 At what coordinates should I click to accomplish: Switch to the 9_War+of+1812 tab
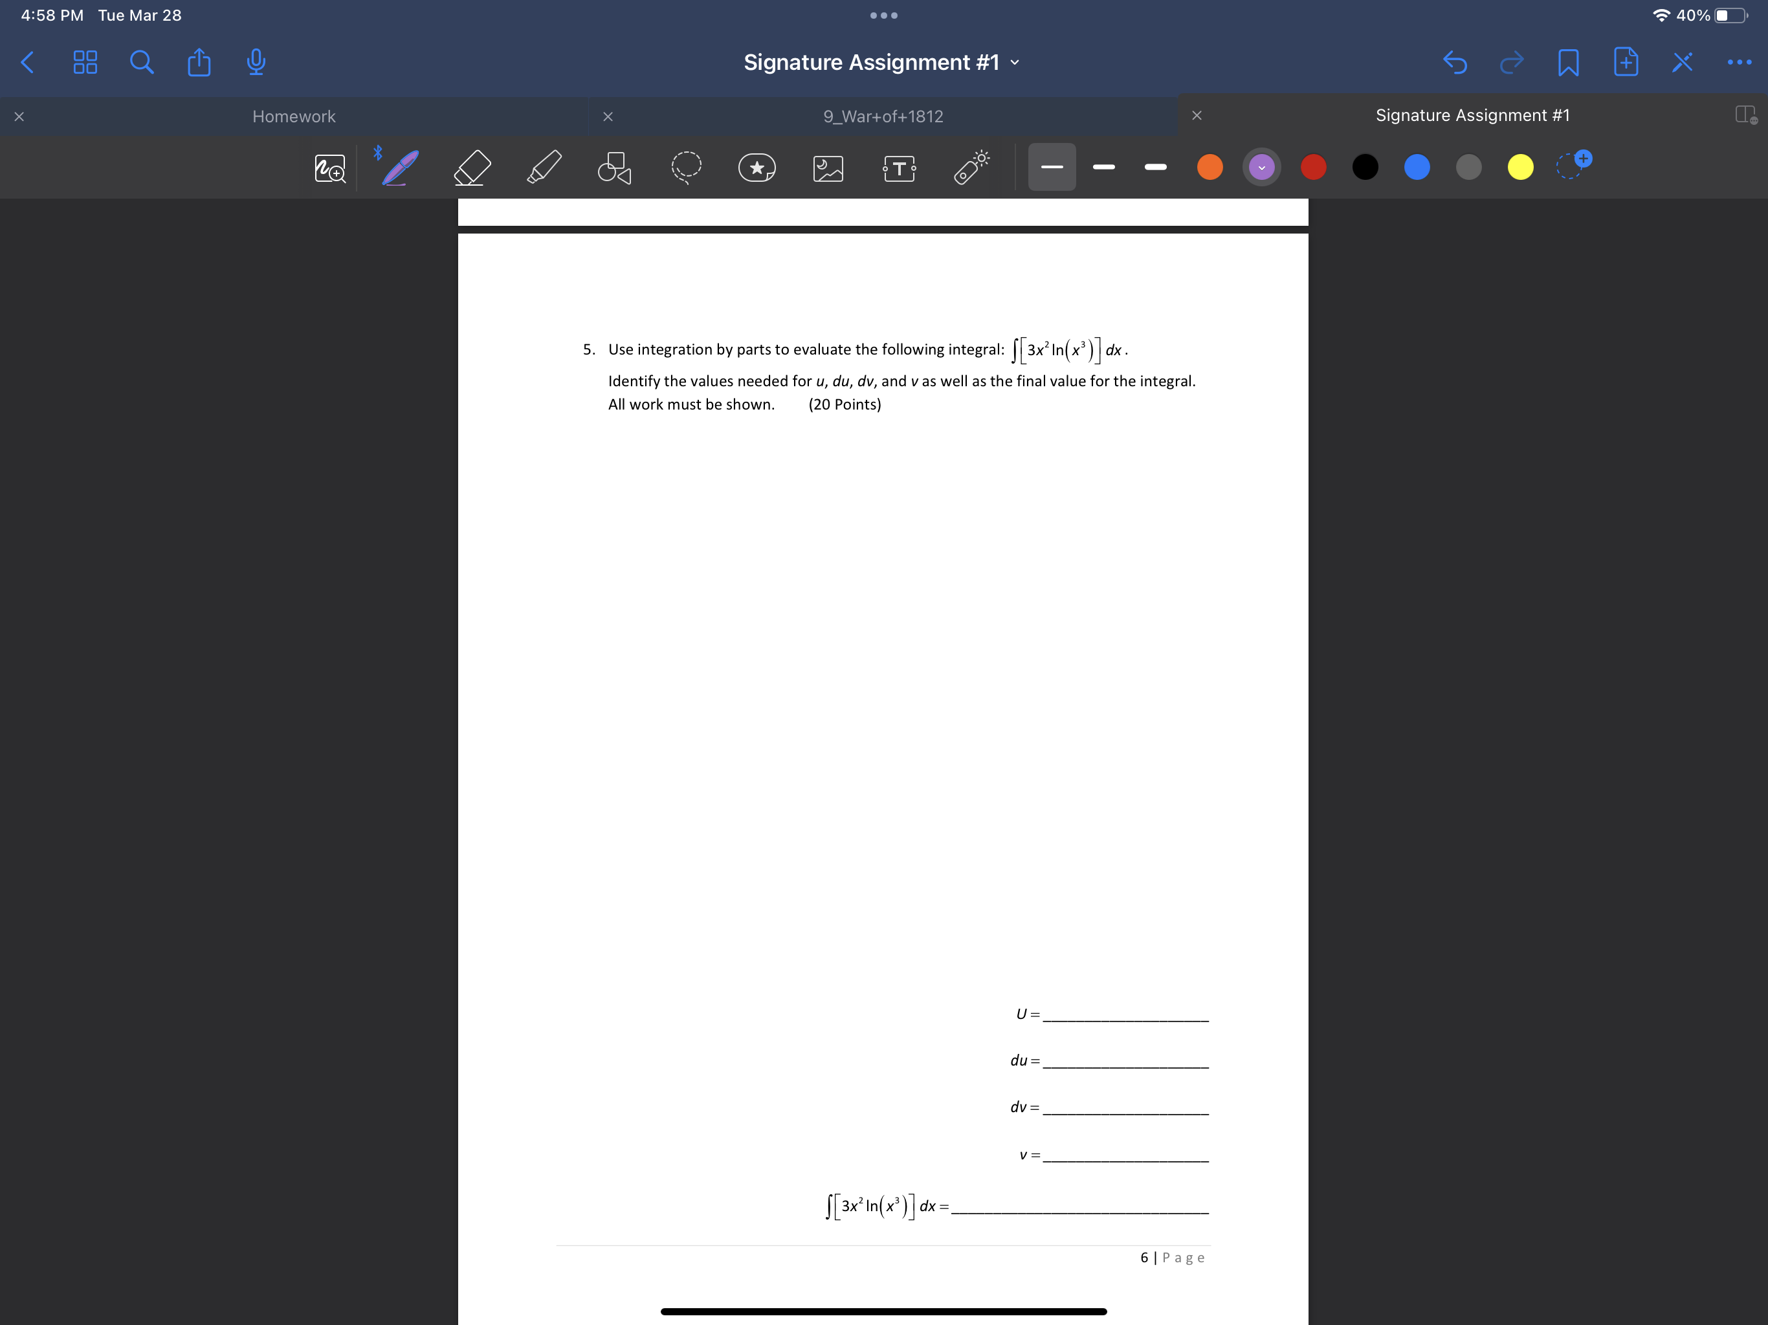pos(883,116)
